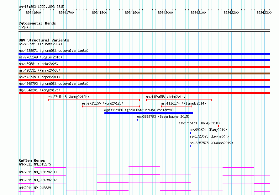This screenshot has width=279, height=195.
Task: Select the DGV Structural Variants track title
Action: (44, 40)
